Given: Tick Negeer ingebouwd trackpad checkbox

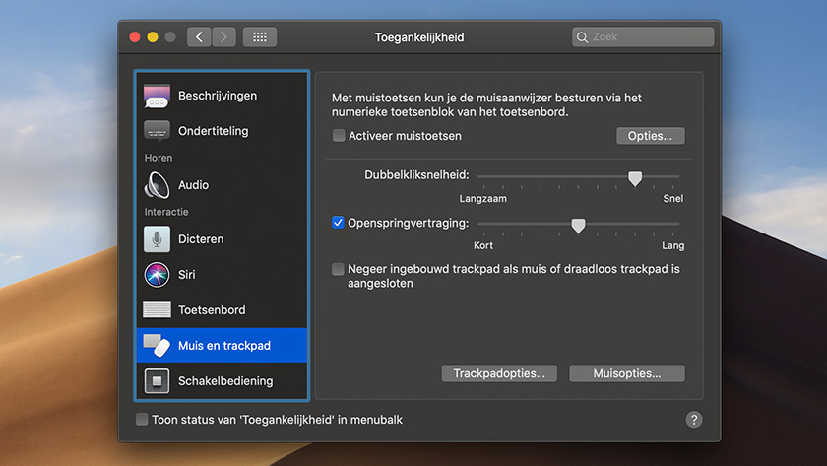Looking at the screenshot, I should tap(338, 269).
